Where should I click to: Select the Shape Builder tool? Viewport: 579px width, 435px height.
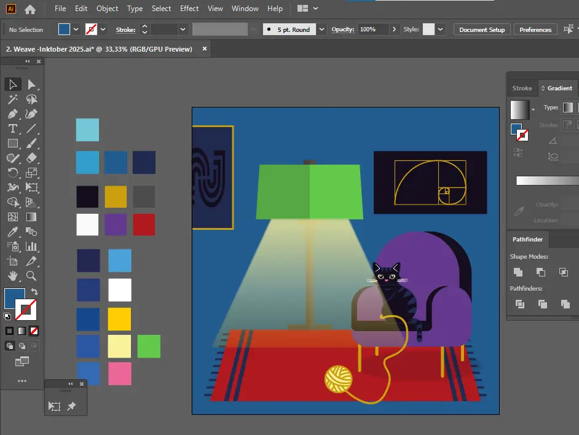pos(13,202)
